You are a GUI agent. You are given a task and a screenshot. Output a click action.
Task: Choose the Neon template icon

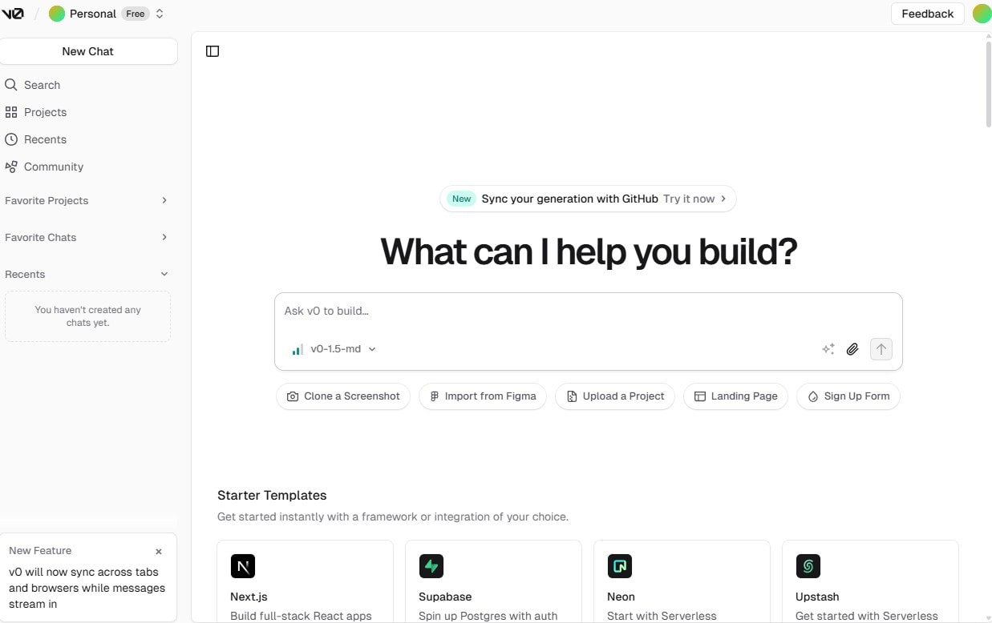click(x=620, y=566)
